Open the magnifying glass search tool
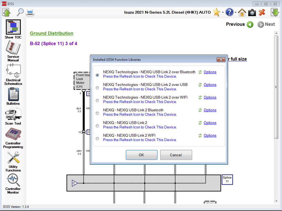Screen dimensions: 282x211 (x=20, y=12)
